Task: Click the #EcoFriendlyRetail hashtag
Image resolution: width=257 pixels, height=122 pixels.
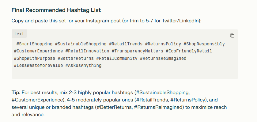Action: (189, 51)
